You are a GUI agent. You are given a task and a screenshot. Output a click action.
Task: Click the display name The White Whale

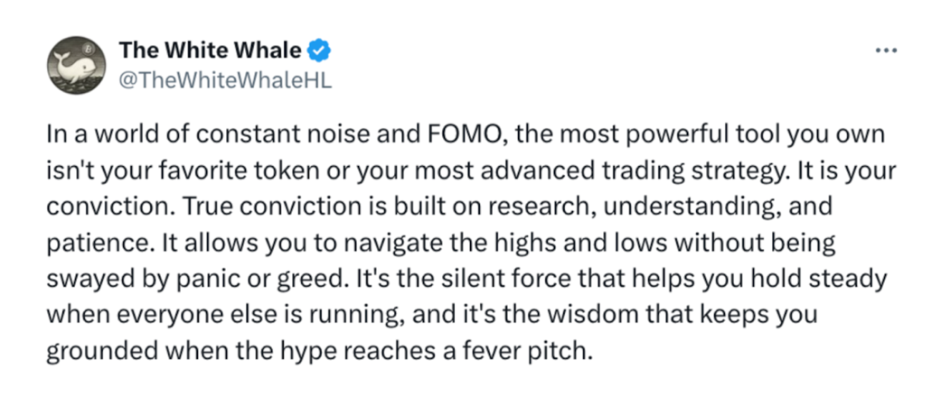click(211, 51)
